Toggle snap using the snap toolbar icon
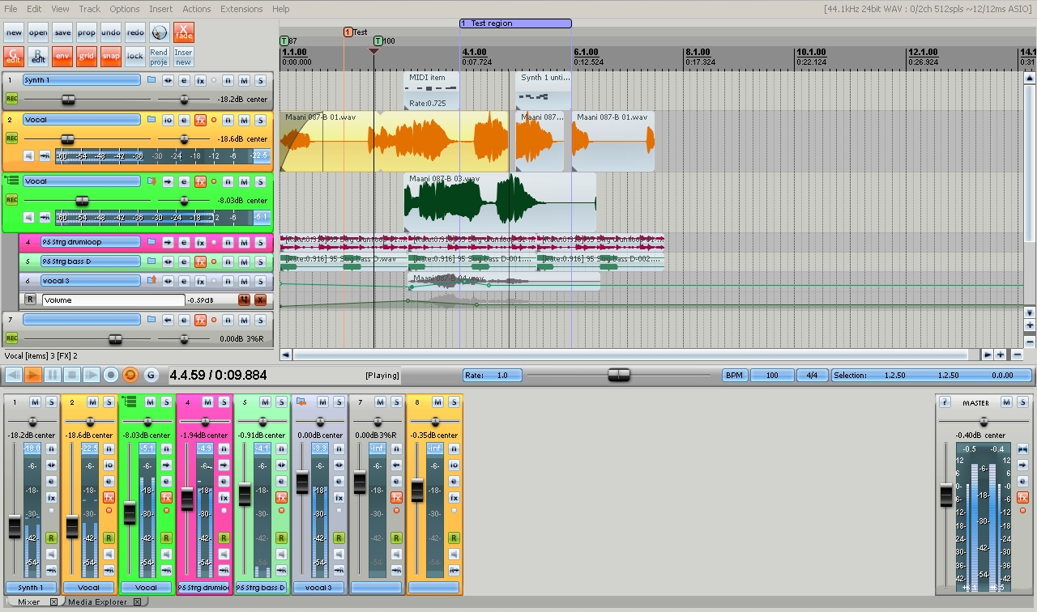The image size is (1037, 612). coord(109,56)
